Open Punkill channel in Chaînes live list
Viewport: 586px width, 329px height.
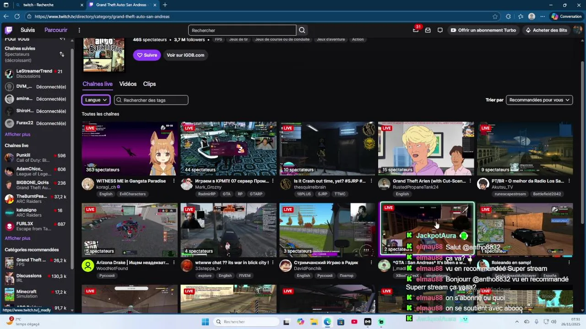pos(37,158)
